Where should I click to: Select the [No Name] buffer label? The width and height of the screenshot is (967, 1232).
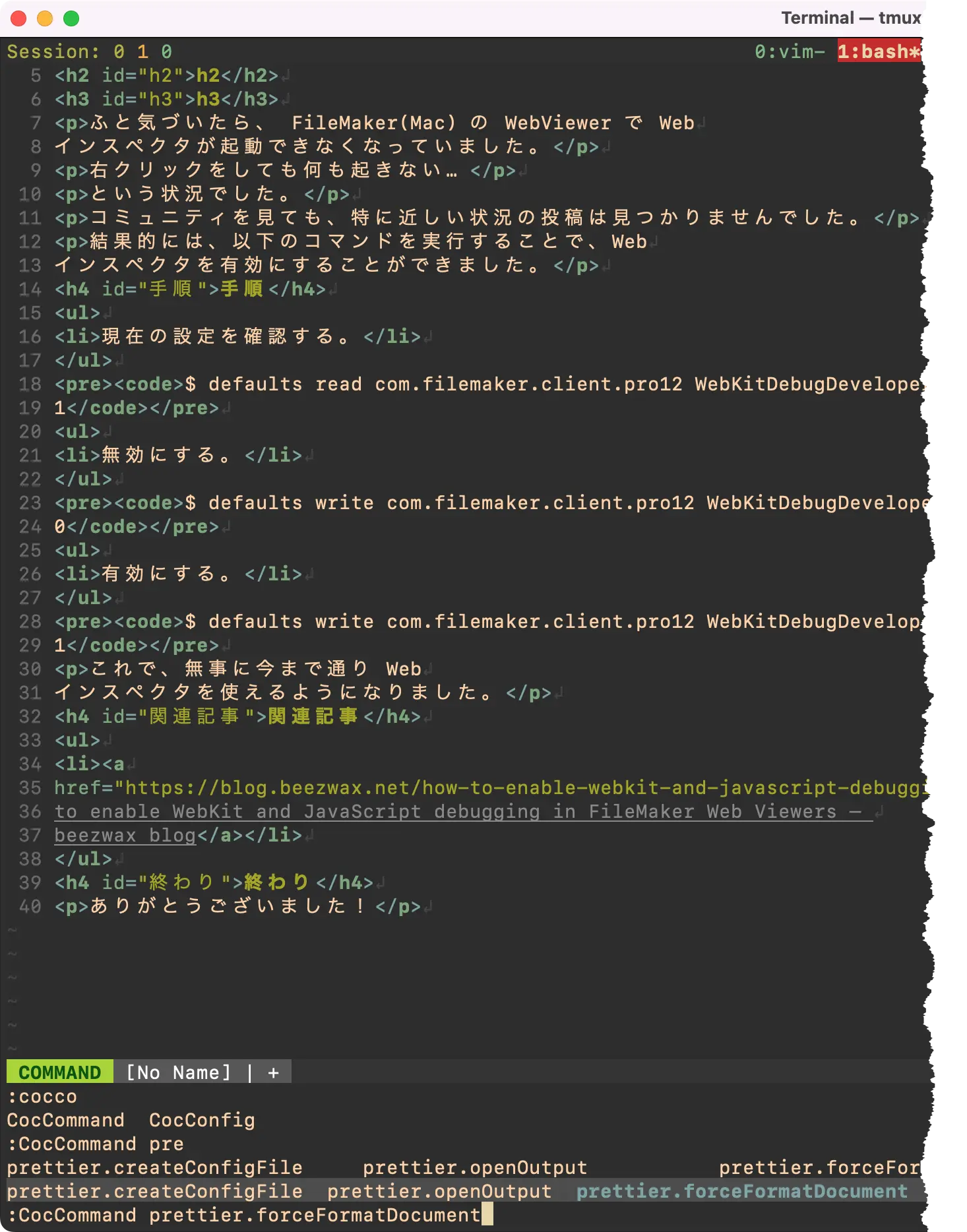point(178,1072)
